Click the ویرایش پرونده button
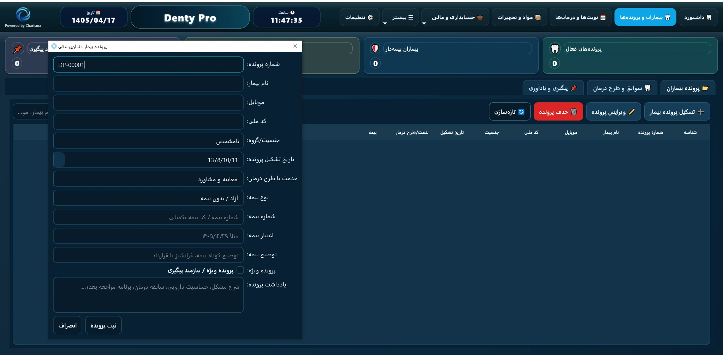723x355 pixels. coord(614,112)
